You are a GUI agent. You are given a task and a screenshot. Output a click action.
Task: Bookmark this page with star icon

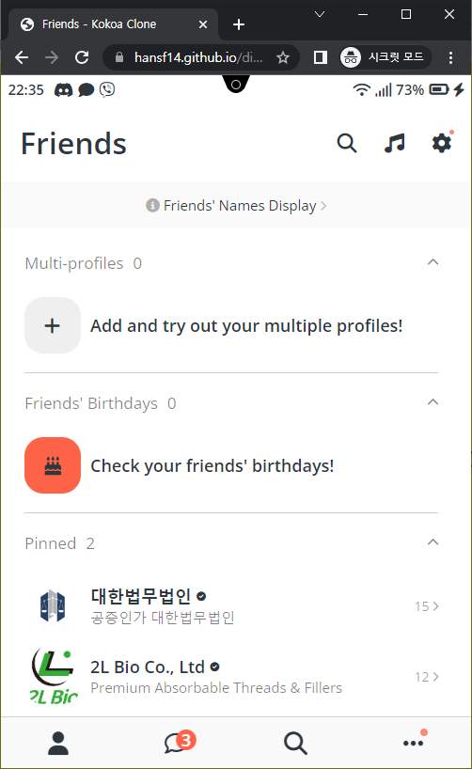(x=283, y=58)
